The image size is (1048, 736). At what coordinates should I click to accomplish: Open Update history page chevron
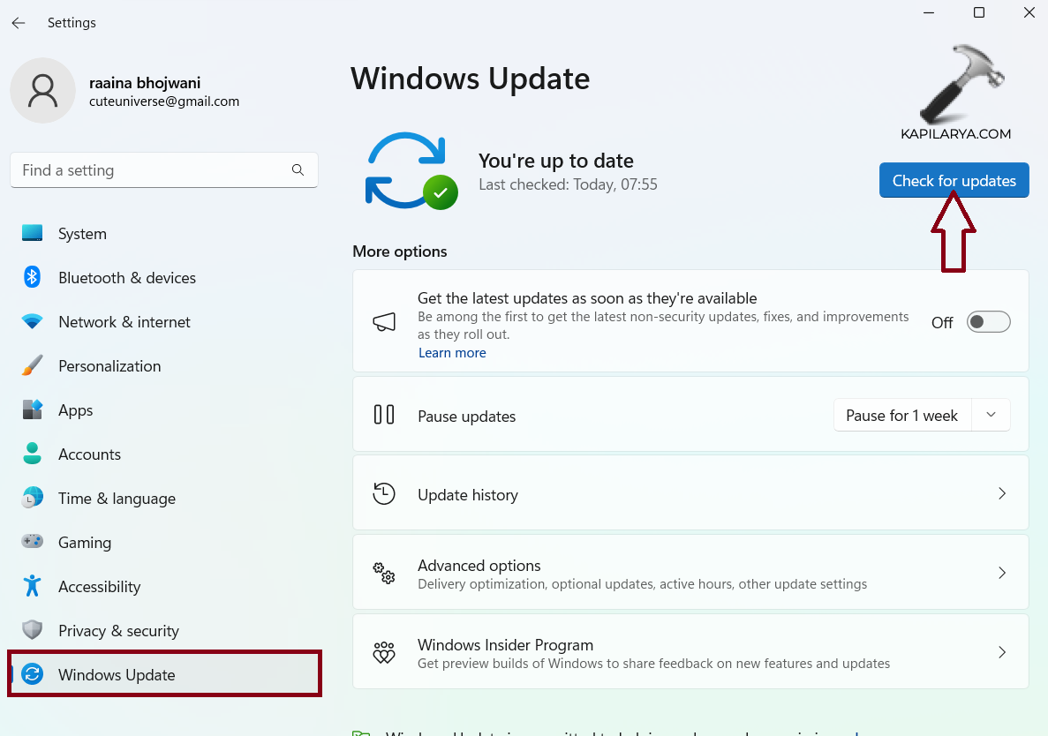1001,494
